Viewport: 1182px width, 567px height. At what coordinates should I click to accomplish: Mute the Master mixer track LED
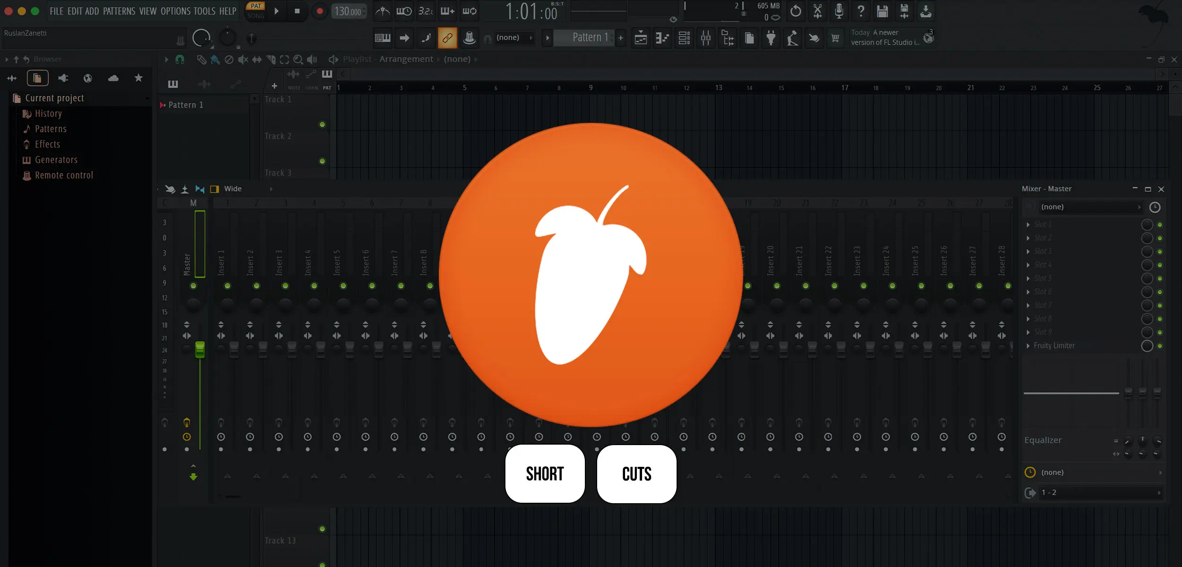193,286
